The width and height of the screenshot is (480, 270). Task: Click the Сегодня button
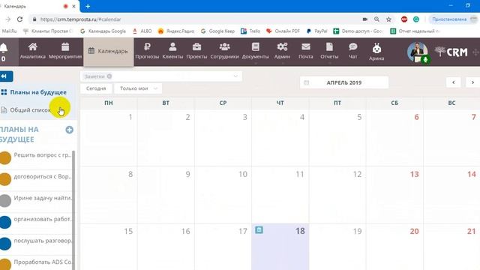(x=96, y=88)
